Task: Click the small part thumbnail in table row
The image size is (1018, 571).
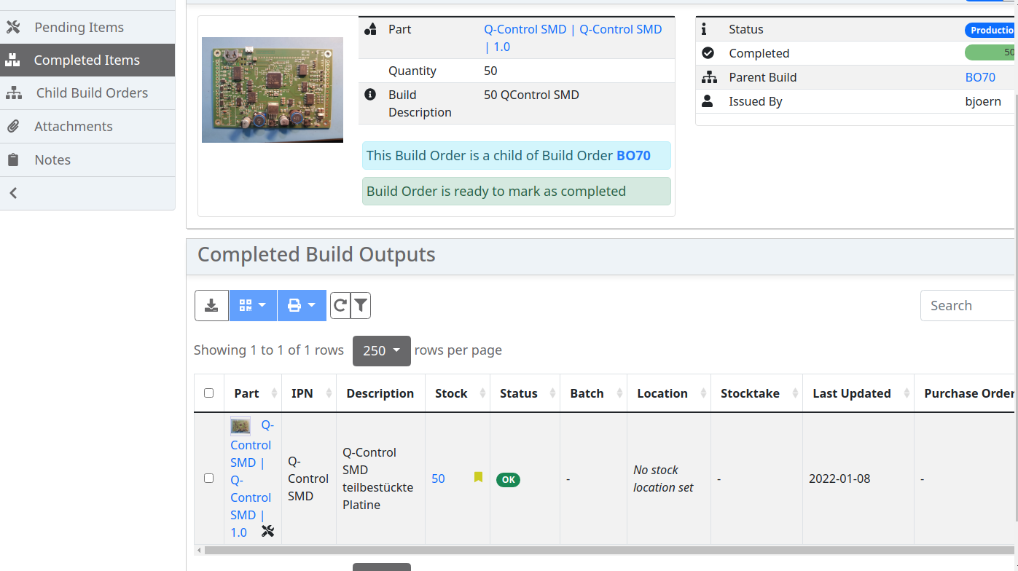Action: click(240, 425)
